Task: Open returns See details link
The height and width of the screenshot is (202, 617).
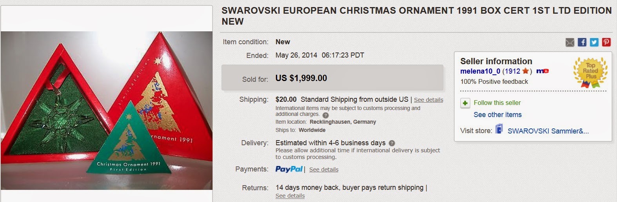Action: point(290,196)
